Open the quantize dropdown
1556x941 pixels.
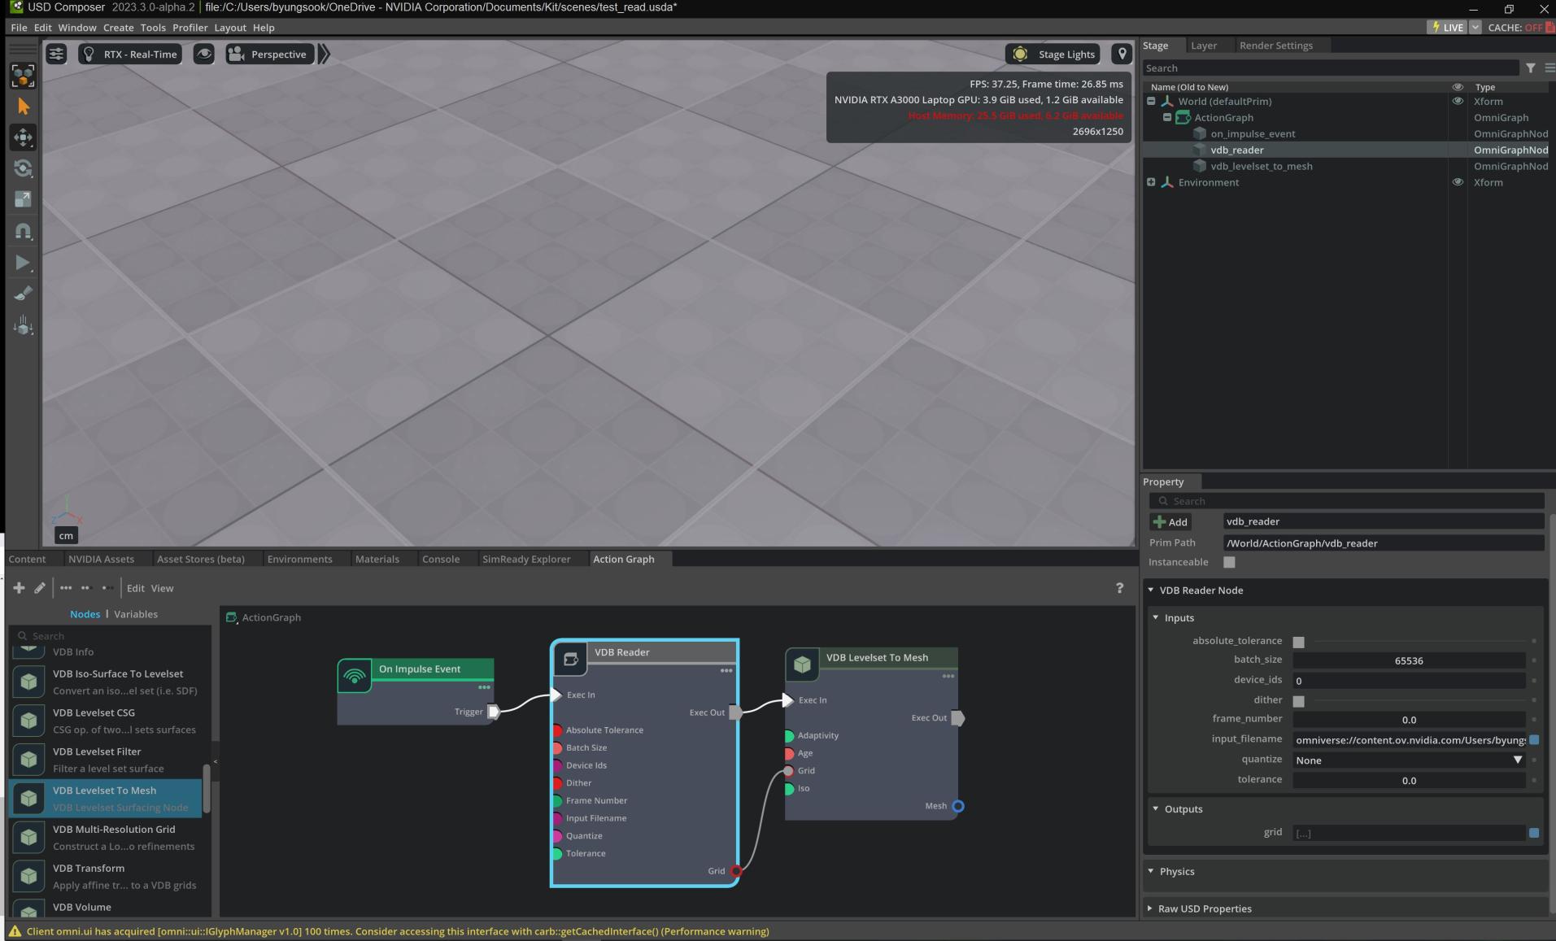(x=1409, y=760)
